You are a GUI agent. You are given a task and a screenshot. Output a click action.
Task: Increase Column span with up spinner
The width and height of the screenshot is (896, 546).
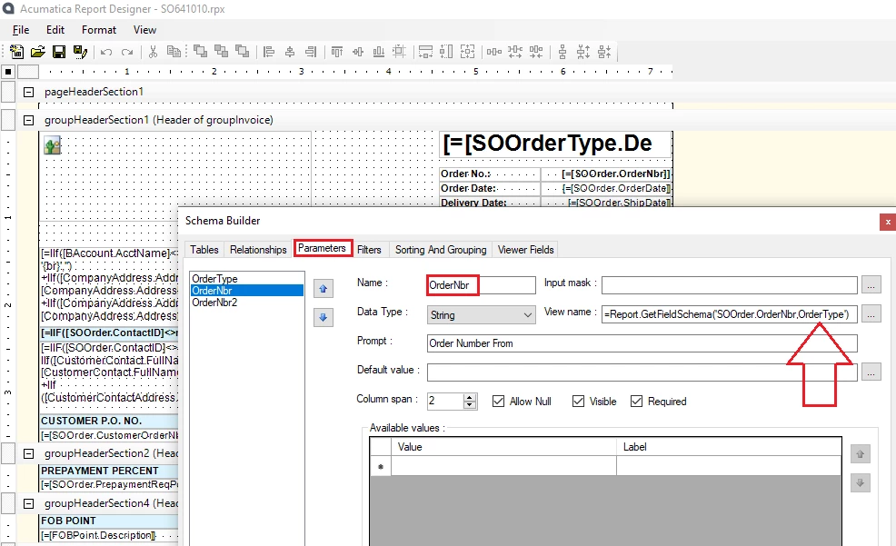coord(470,397)
